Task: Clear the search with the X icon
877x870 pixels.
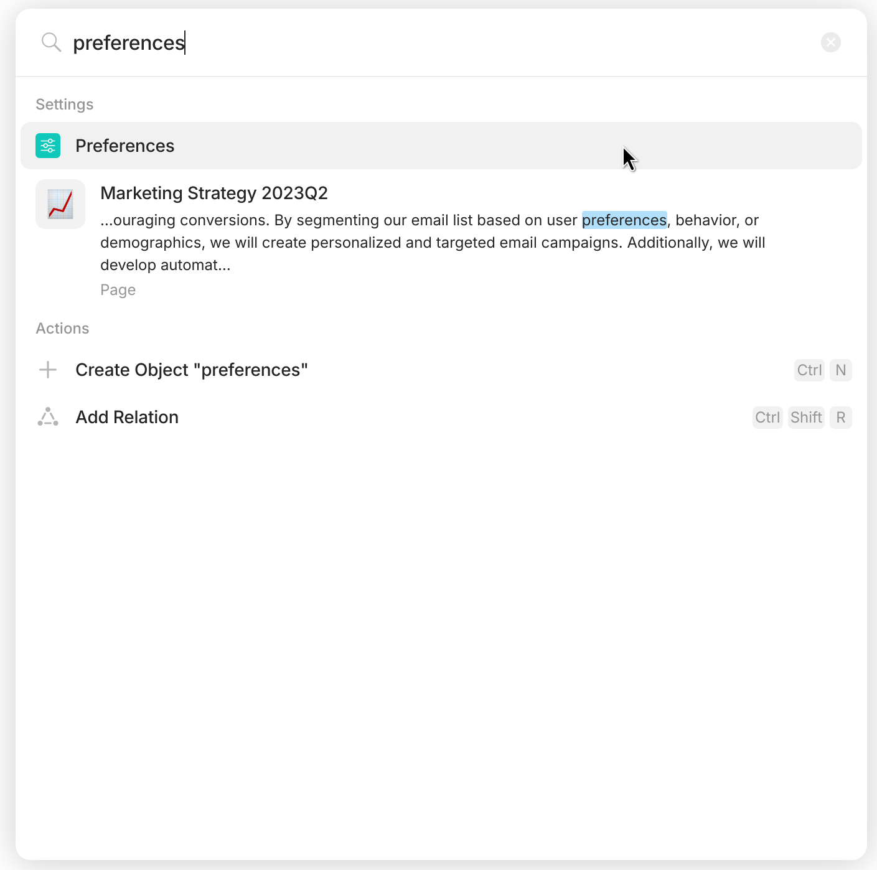Action: pyautogui.click(x=830, y=42)
